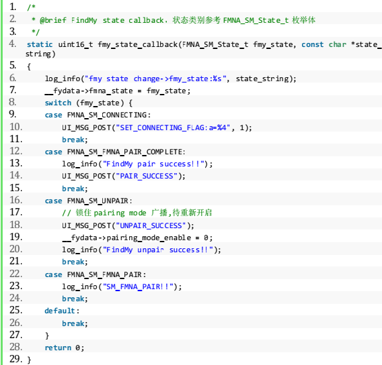382x365 pixels.
Task: Click the 'switch' keyword
Action: point(58,103)
